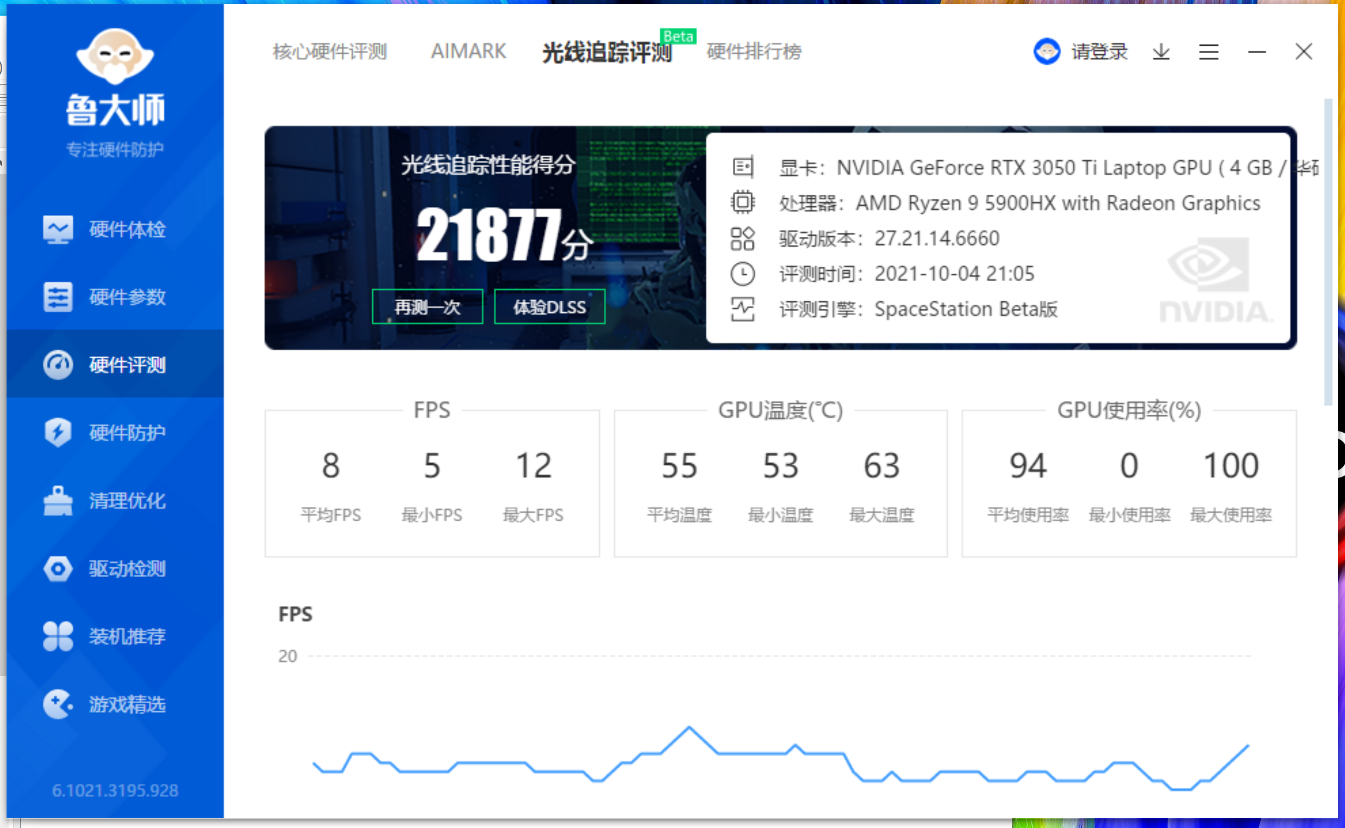The image size is (1345, 828).
Task: Click 驱动检测 sidebar menu label
Action: point(127,569)
